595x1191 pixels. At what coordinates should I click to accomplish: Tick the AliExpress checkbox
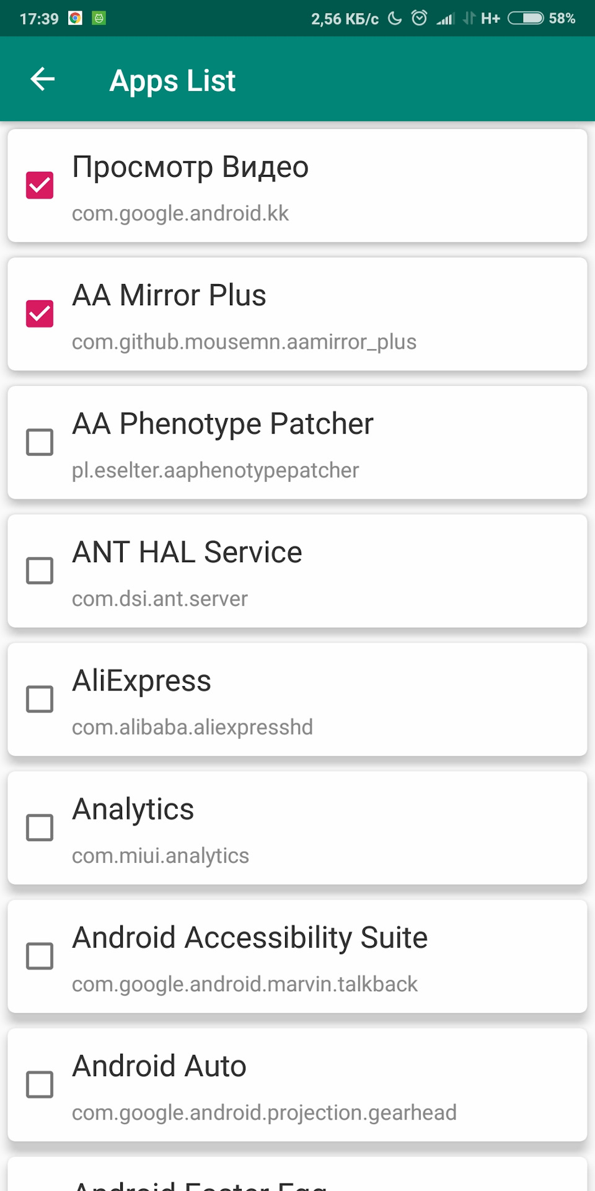(40, 699)
